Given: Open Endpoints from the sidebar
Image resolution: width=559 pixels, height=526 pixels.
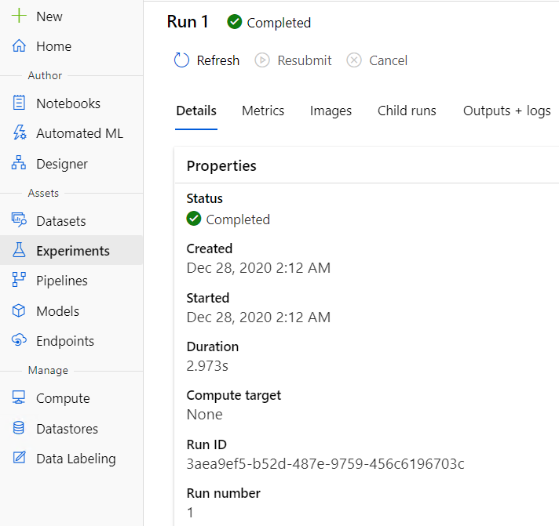Looking at the screenshot, I should coord(65,341).
